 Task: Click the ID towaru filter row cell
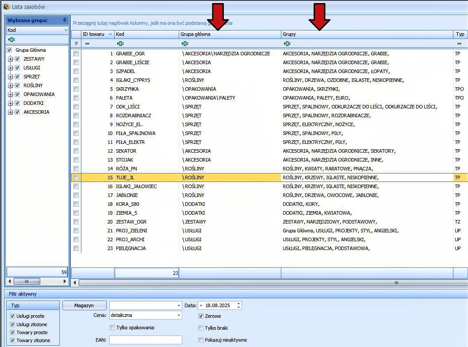[98, 44]
